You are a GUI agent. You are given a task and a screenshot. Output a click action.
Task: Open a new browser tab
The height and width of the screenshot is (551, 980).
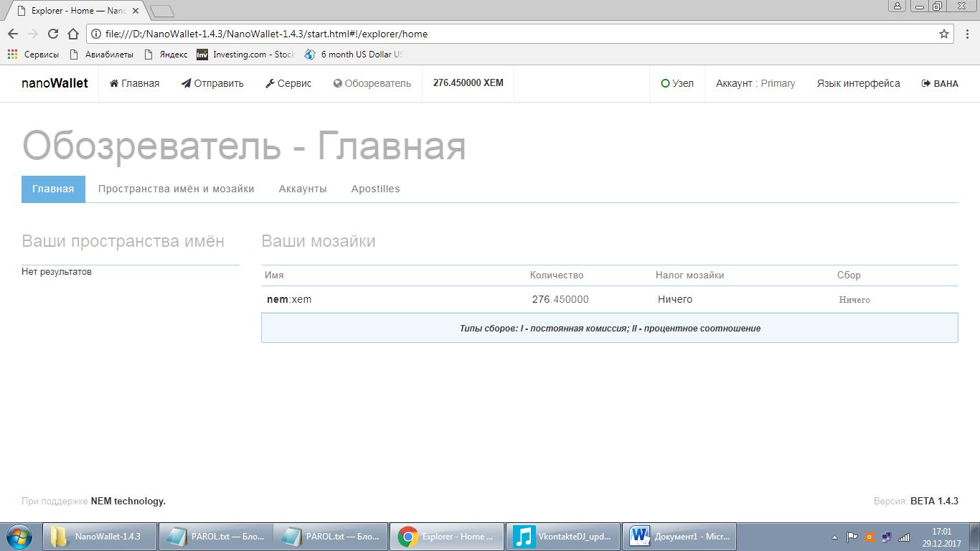[x=163, y=11]
